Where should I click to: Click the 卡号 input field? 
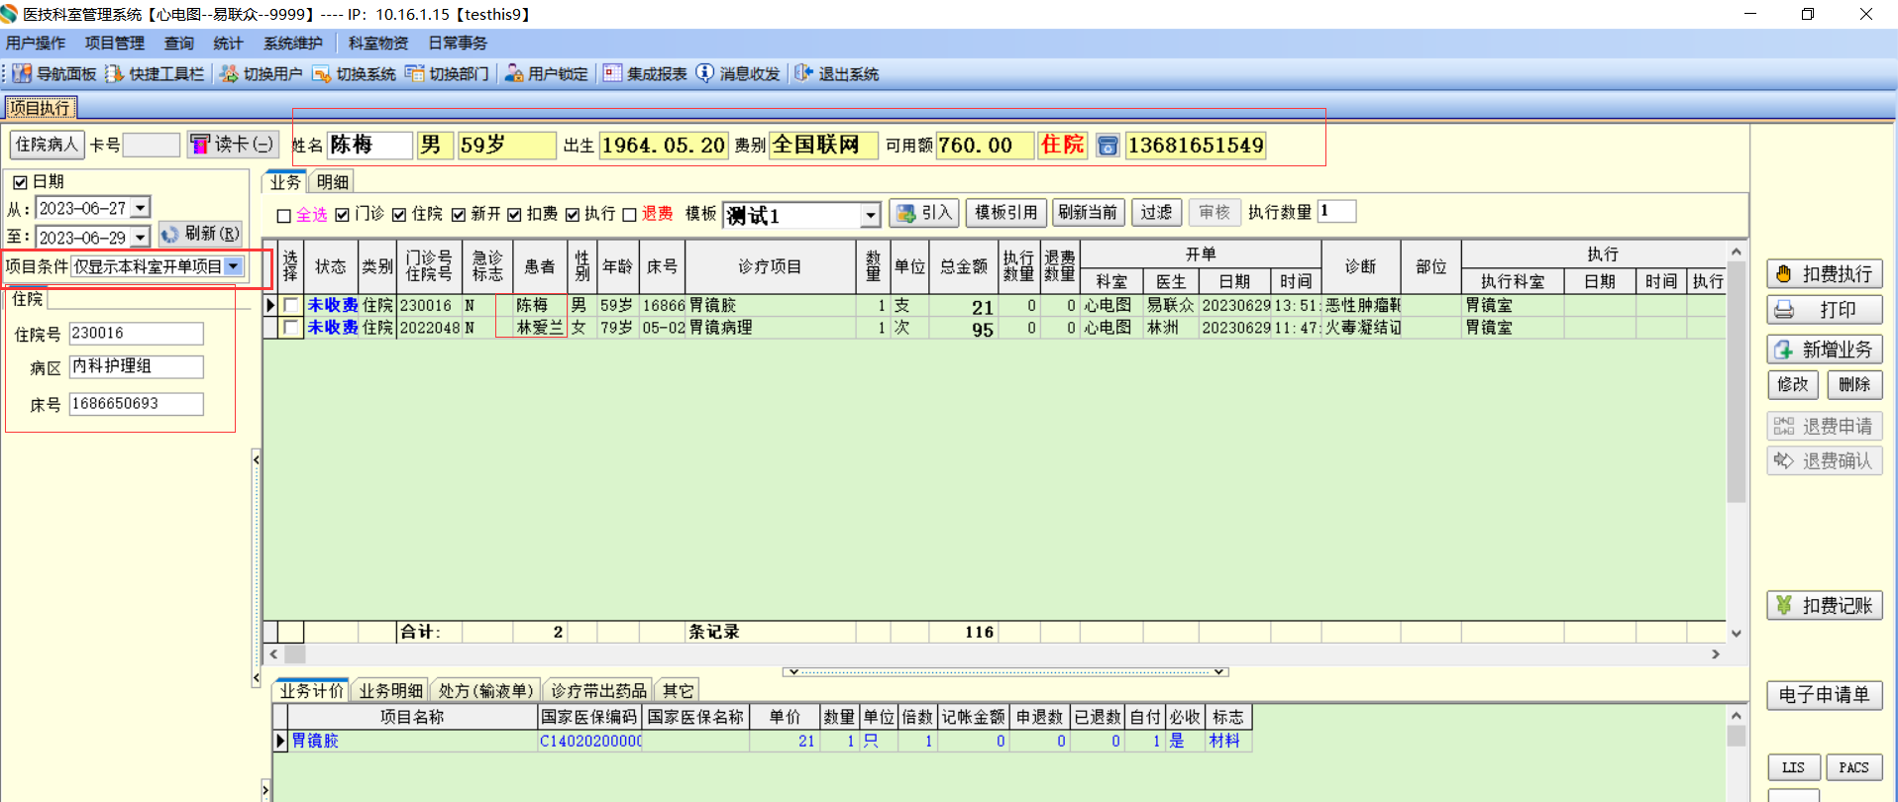click(152, 145)
